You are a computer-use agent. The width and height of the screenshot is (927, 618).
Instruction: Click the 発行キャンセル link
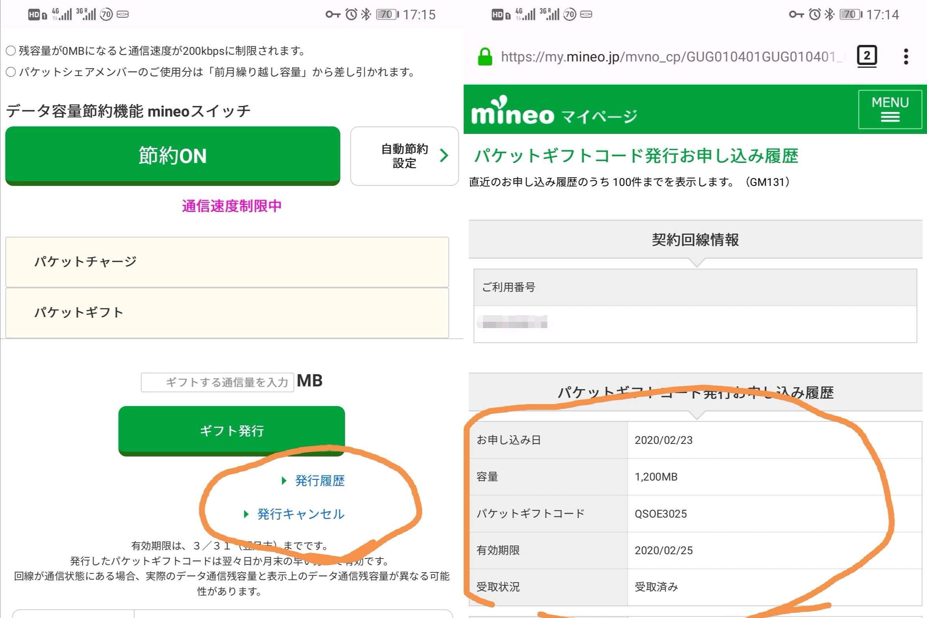pyautogui.click(x=300, y=514)
